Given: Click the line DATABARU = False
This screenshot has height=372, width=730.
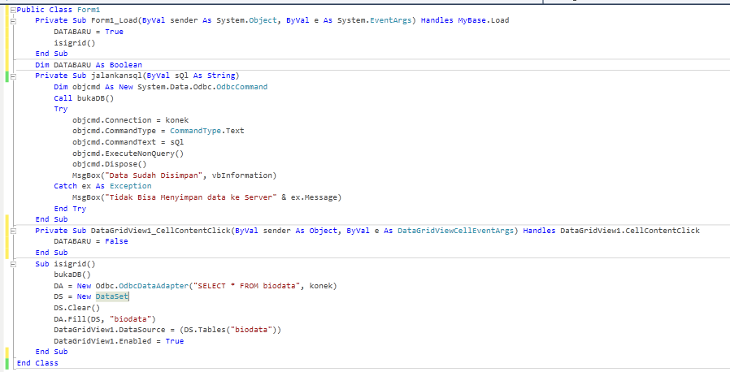Looking at the screenshot, I should (x=91, y=241).
